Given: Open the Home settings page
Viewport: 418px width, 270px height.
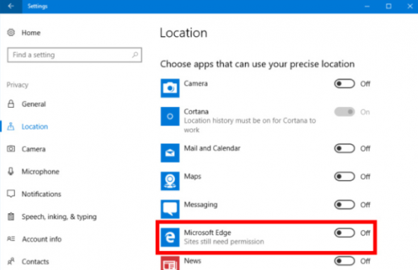Looking at the screenshot, I should click(31, 33).
